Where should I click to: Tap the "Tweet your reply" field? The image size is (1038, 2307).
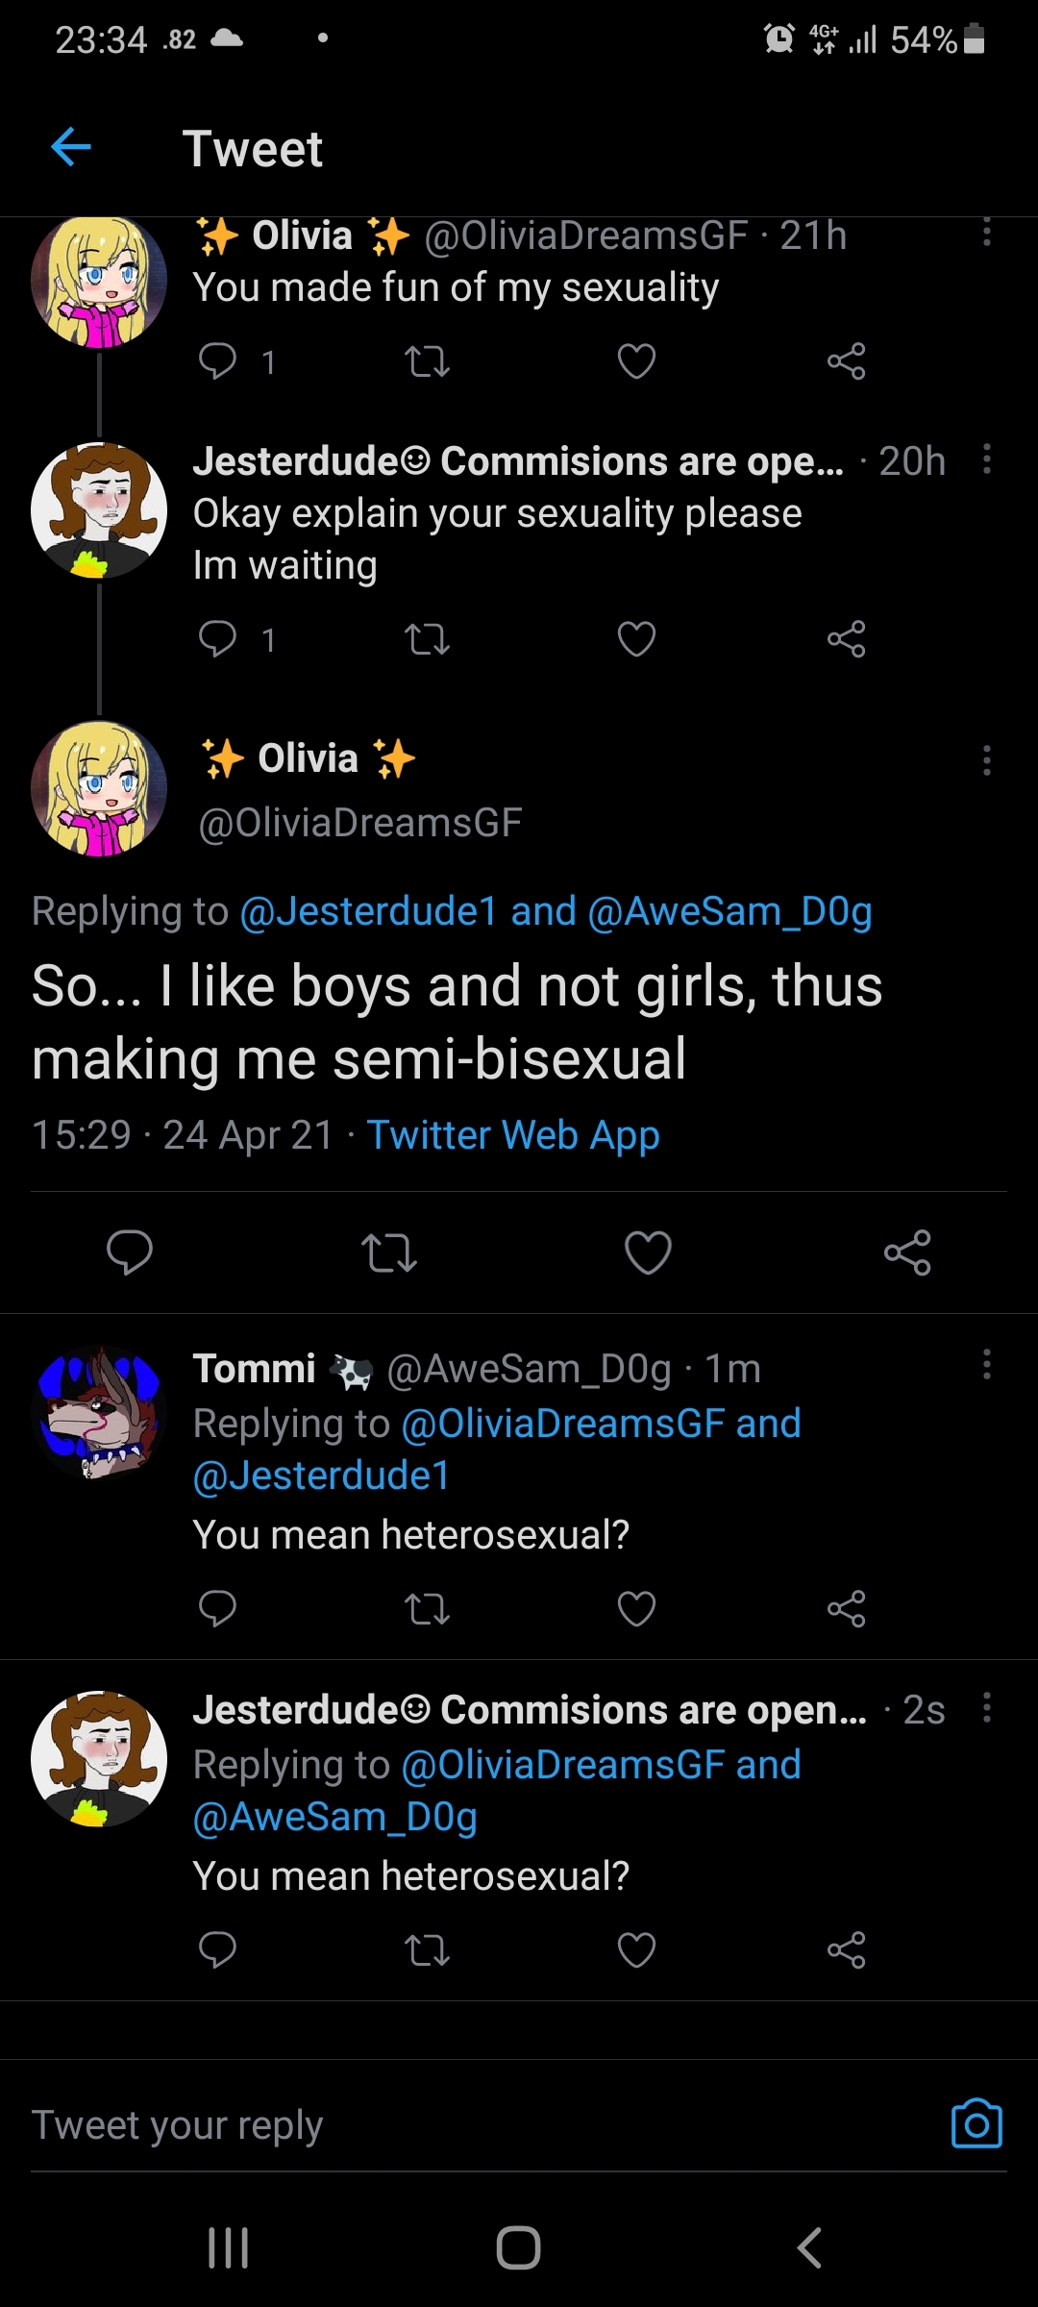[x=461, y=2124]
